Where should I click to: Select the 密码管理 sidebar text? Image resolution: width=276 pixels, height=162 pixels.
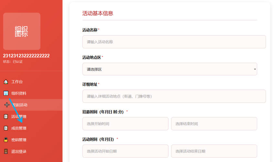click(x=19, y=140)
